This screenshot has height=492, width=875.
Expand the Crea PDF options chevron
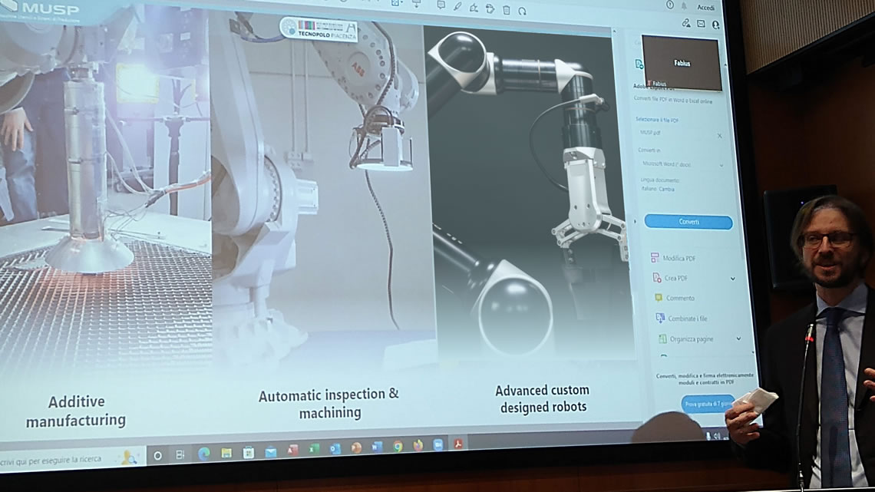pos(733,279)
